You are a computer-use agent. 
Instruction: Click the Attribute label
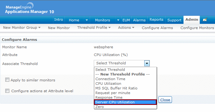[10, 55]
